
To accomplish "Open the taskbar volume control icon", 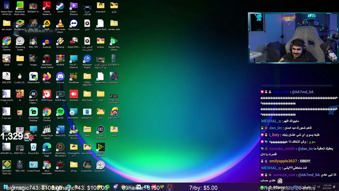I will [318, 187].
